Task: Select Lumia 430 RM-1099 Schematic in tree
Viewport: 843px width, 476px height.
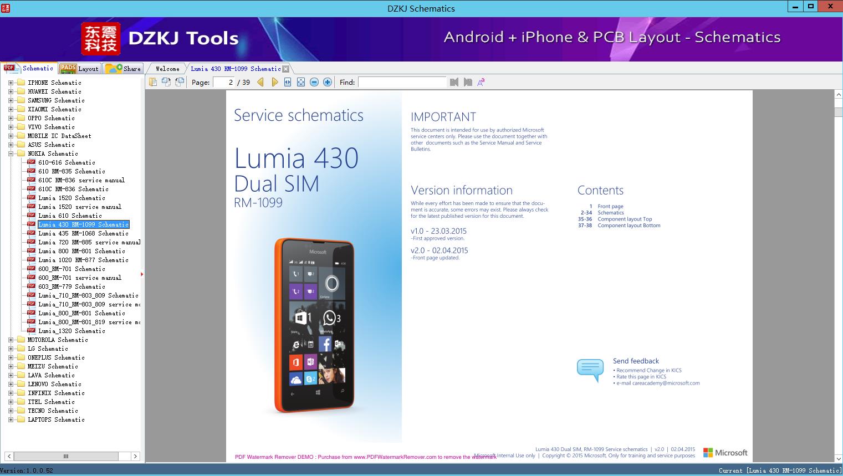Action: tap(84, 224)
